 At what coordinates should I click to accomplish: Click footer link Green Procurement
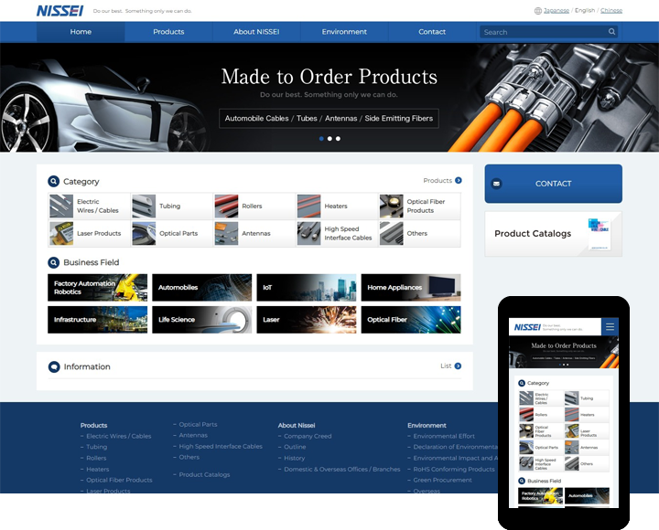click(443, 480)
